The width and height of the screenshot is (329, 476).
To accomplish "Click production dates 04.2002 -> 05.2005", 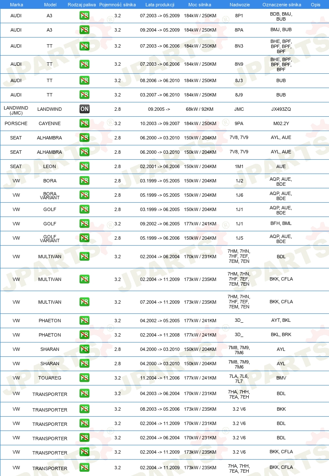I will point(160,321).
